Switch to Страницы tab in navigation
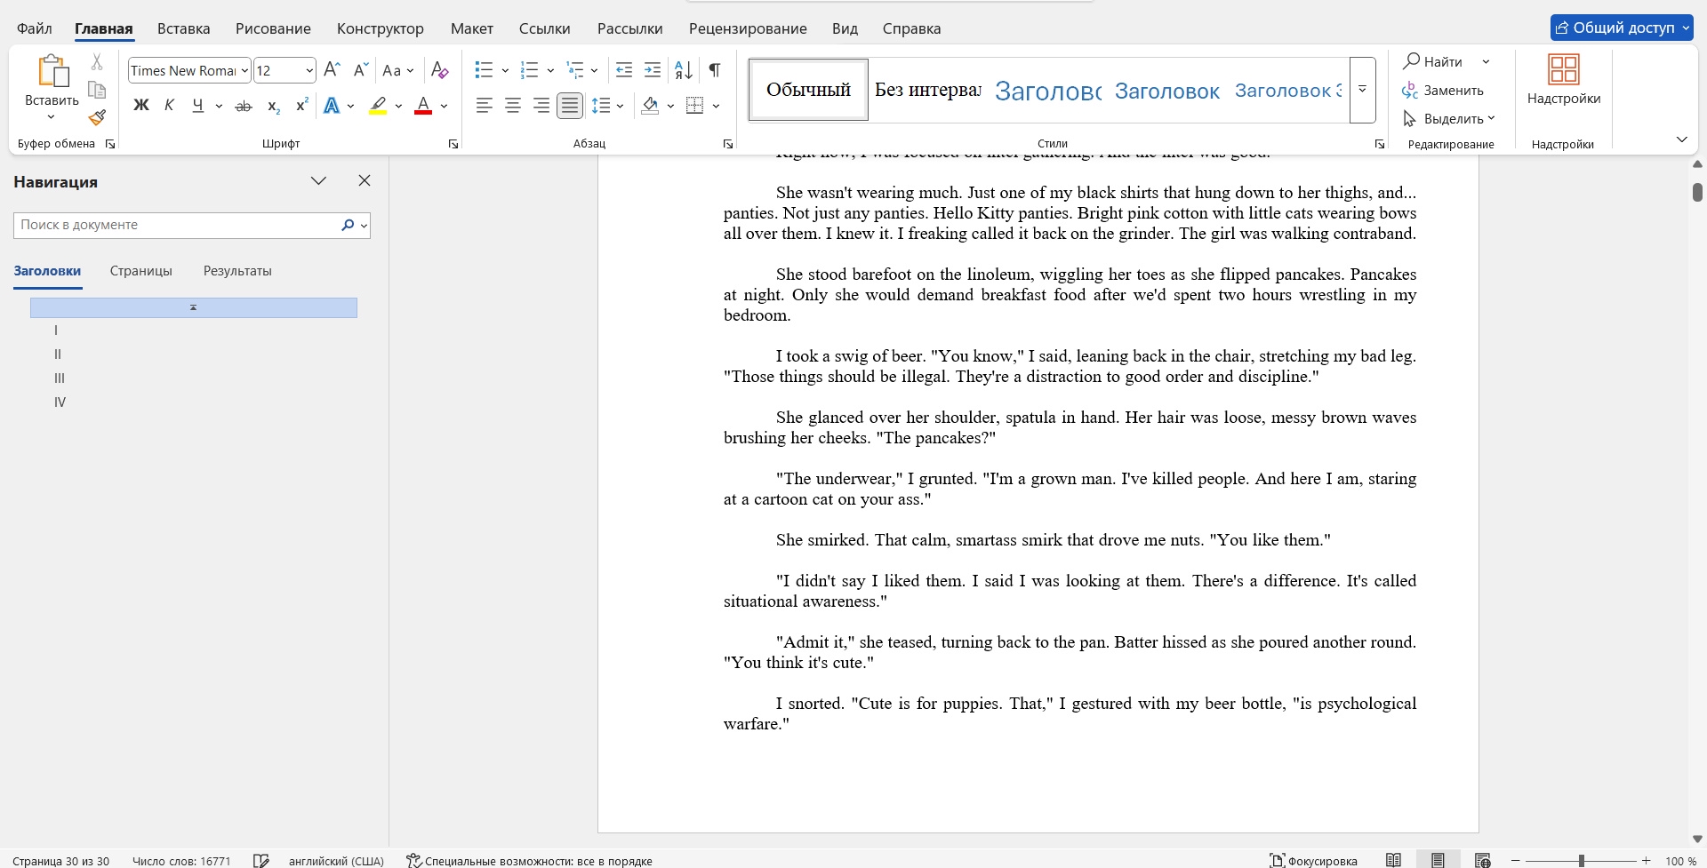The image size is (1707, 868). (x=141, y=271)
